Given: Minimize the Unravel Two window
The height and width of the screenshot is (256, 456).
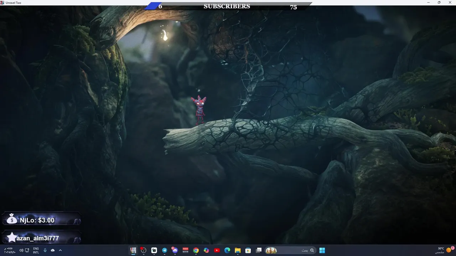Looking at the screenshot, I should coord(428,2).
